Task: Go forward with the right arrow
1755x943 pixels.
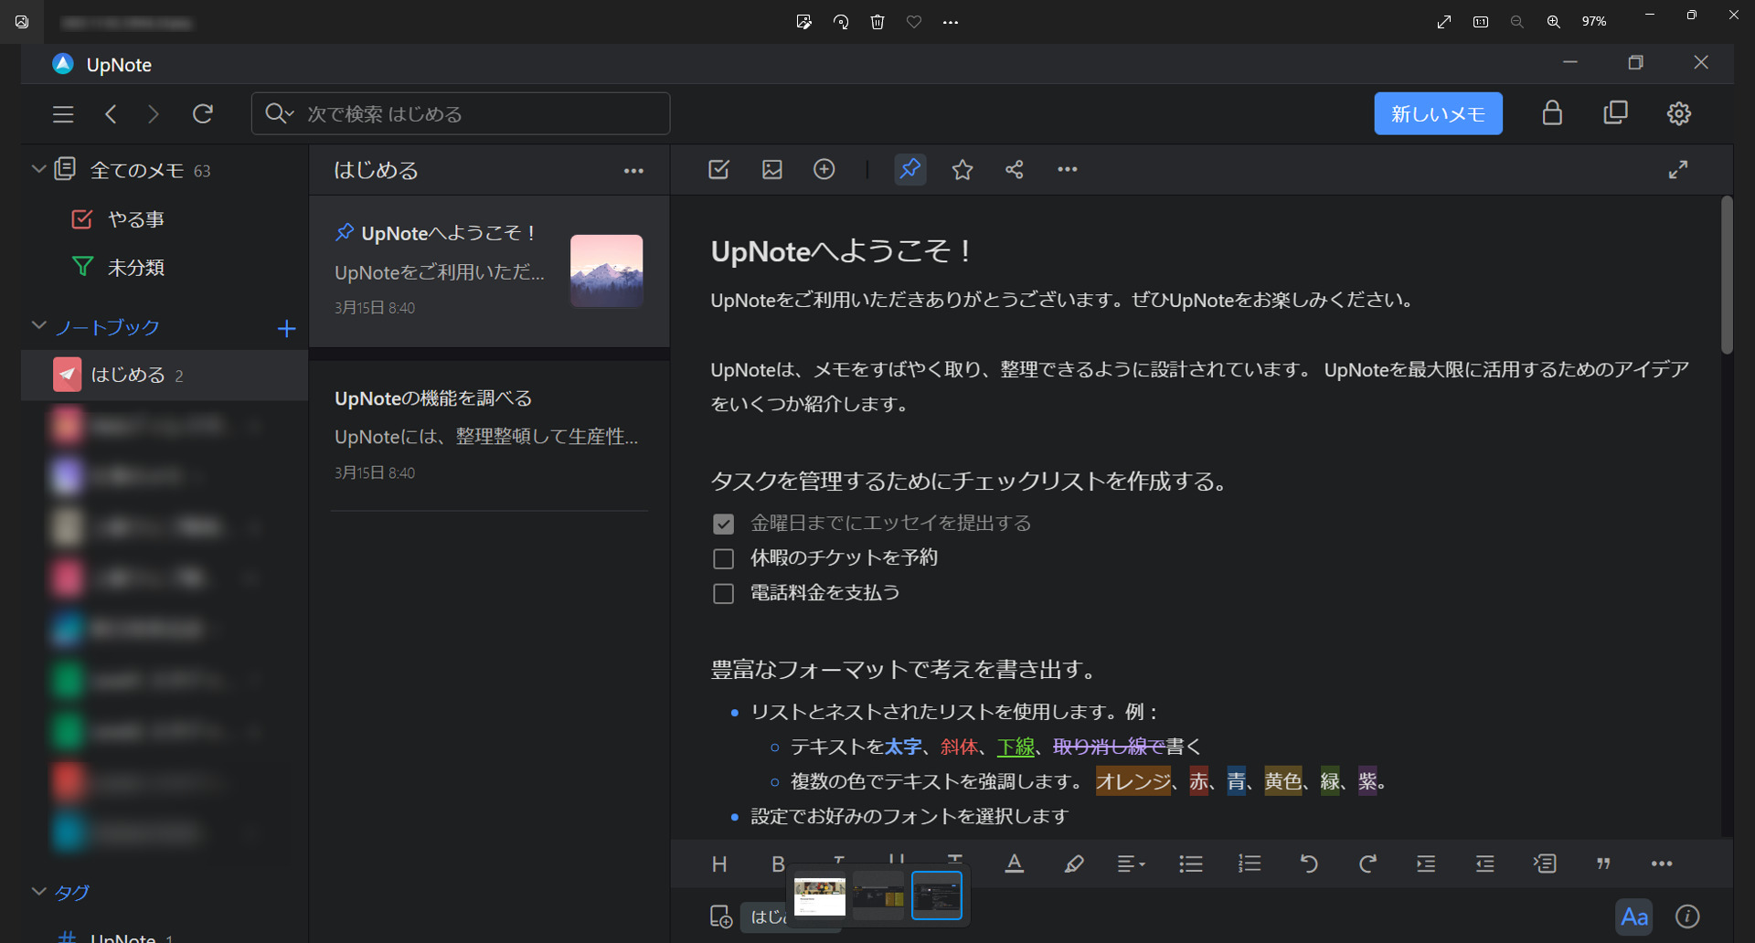Action: [154, 114]
